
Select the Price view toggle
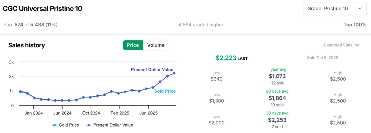[x=133, y=45]
